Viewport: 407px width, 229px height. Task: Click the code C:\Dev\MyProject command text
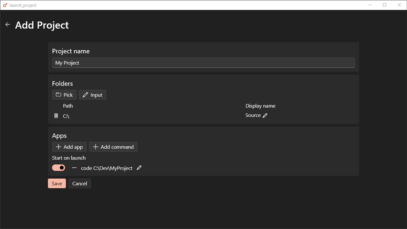click(x=107, y=168)
